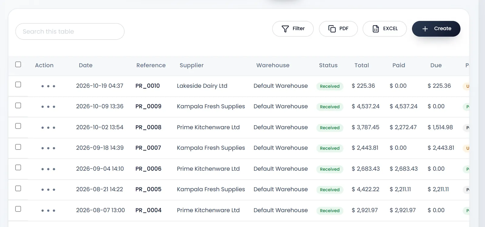Screen dimensions: 485x227
Task: Open the Filter options
Action: pos(293,29)
